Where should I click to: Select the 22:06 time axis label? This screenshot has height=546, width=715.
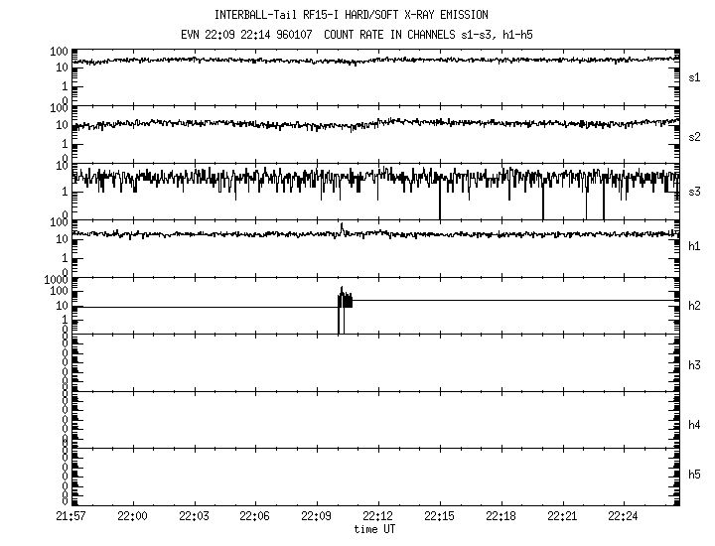point(255,517)
